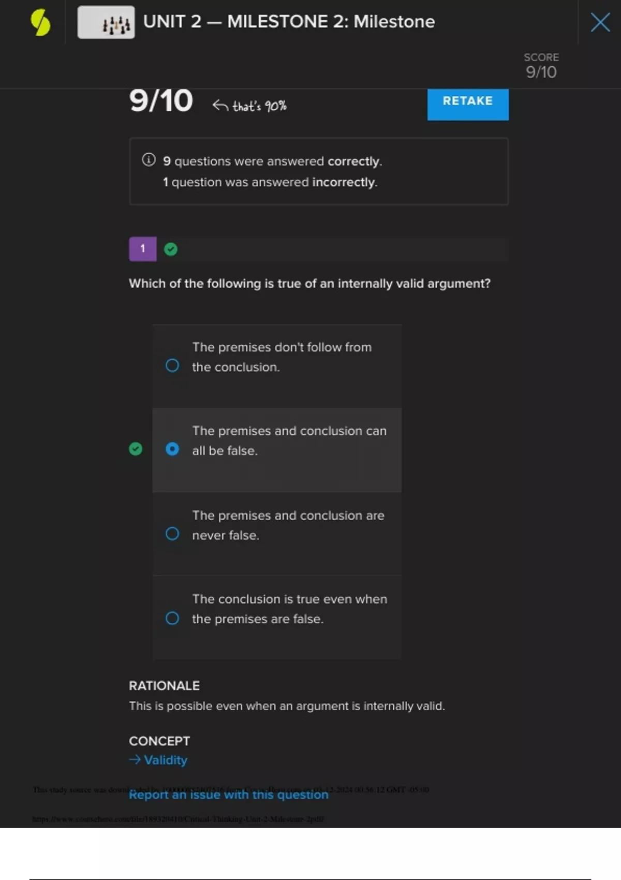Click the RATIONALE heading text

(x=164, y=685)
